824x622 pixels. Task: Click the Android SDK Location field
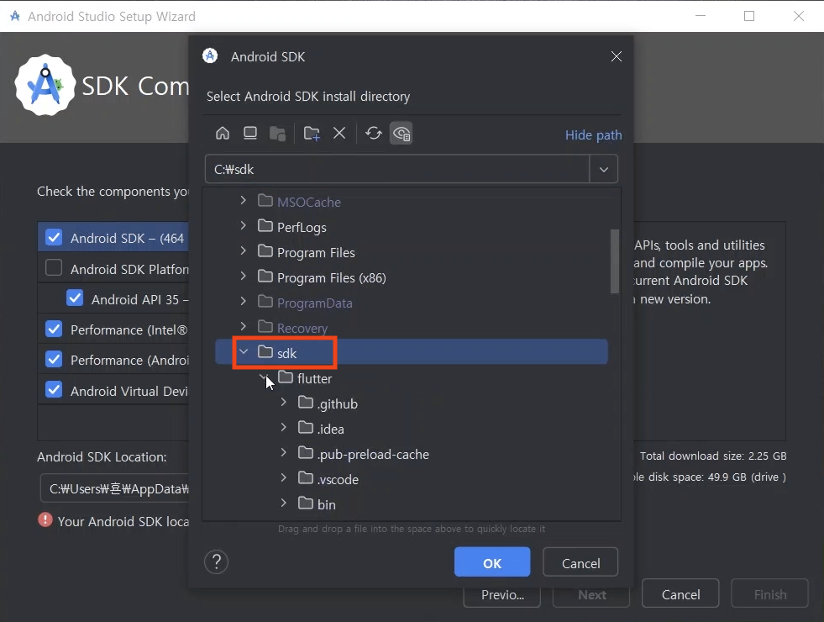(x=114, y=488)
